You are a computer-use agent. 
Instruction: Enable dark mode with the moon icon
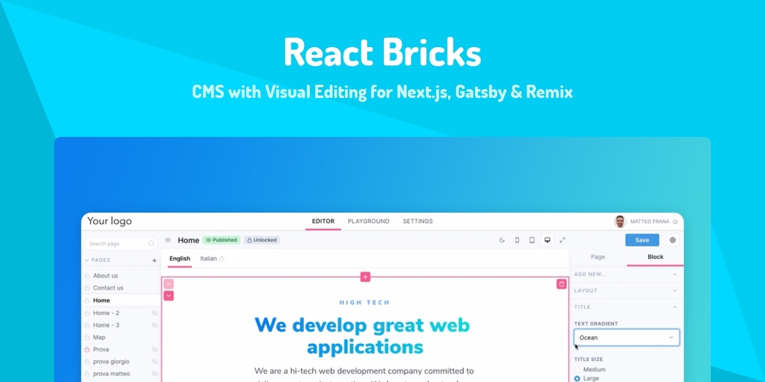click(x=502, y=240)
